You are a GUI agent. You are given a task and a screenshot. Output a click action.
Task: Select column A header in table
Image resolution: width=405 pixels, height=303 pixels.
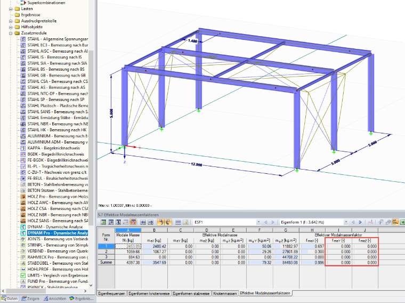pos(128,230)
